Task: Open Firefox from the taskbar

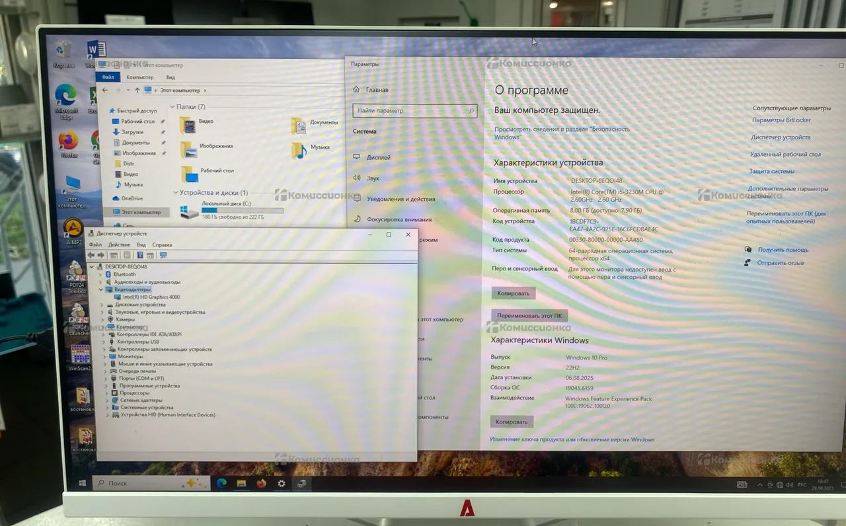Action: point(261,483)
